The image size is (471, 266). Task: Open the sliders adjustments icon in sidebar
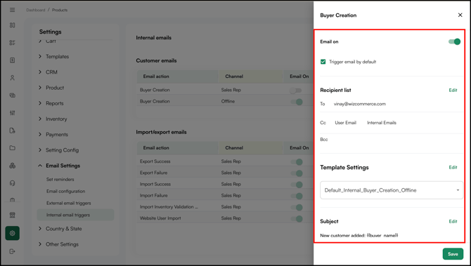click(x=13, y=113)
